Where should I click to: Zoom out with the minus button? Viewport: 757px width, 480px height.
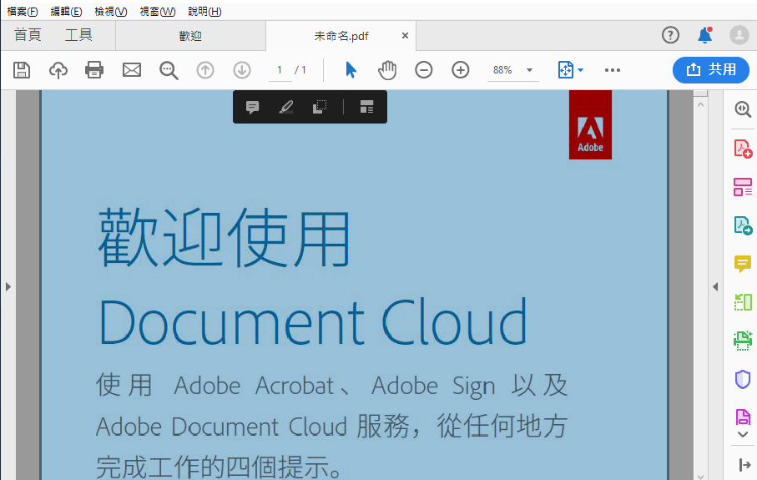click(424, 70)
